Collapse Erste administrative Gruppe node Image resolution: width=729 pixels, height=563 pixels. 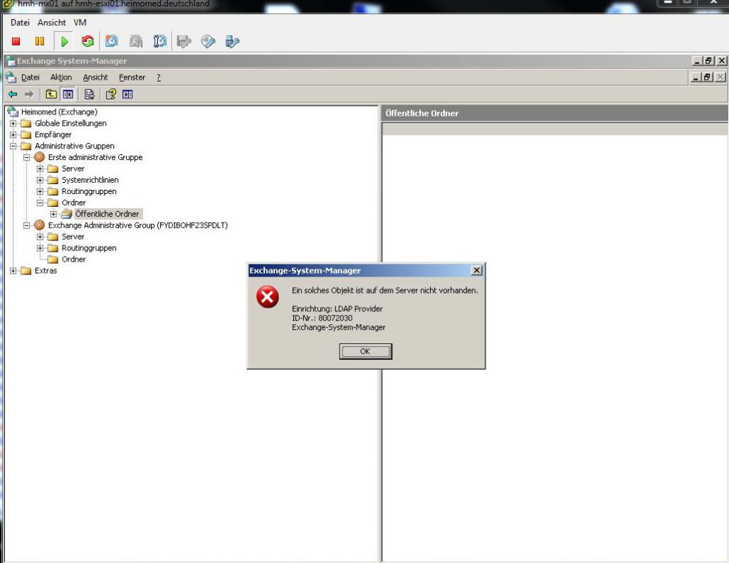26,157
